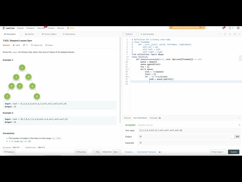Open the help dropdown icon near Console
The image size is (242, 182).
tap(160, 152)
